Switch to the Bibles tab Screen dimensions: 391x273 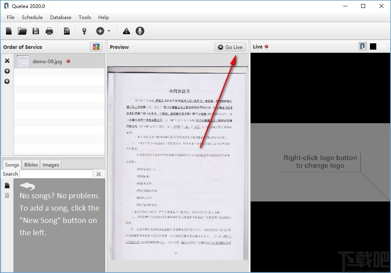pyautogui.click(x=31, y=165)
